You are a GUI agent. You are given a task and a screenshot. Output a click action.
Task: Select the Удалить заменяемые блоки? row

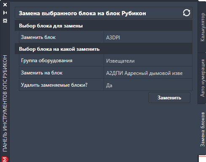point(106,85)
